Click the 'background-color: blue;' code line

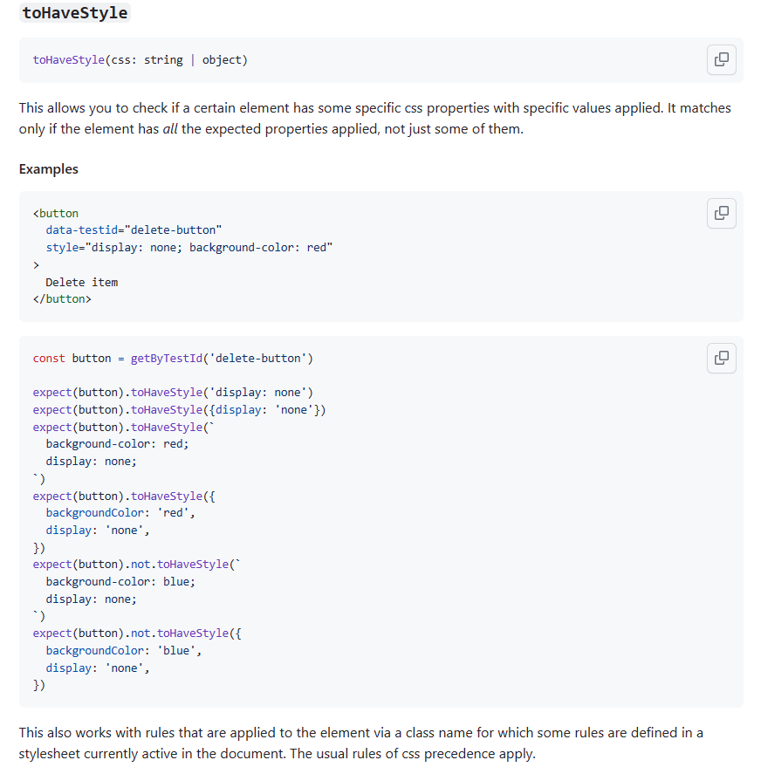click(120, 582)
